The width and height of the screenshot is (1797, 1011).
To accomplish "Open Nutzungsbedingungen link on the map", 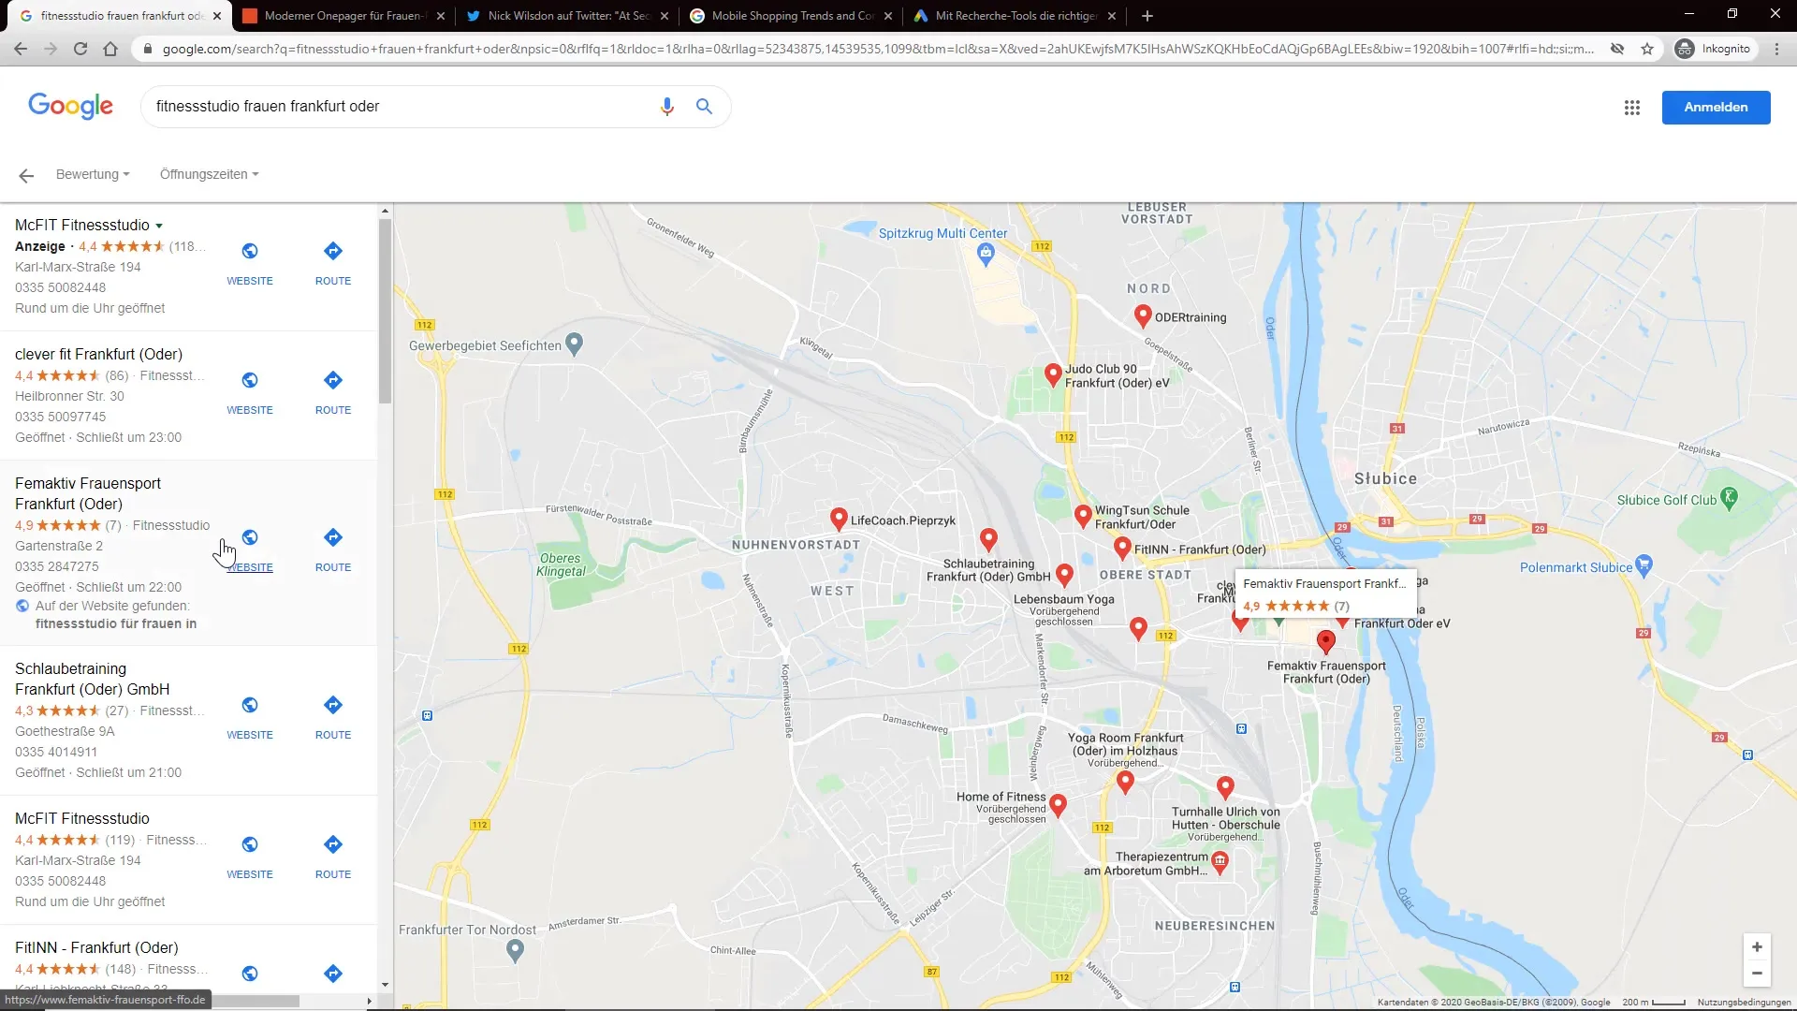I will click(1744, 1003).
